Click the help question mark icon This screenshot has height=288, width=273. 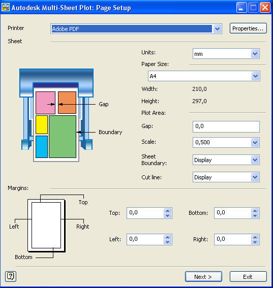tap(11, 276)
